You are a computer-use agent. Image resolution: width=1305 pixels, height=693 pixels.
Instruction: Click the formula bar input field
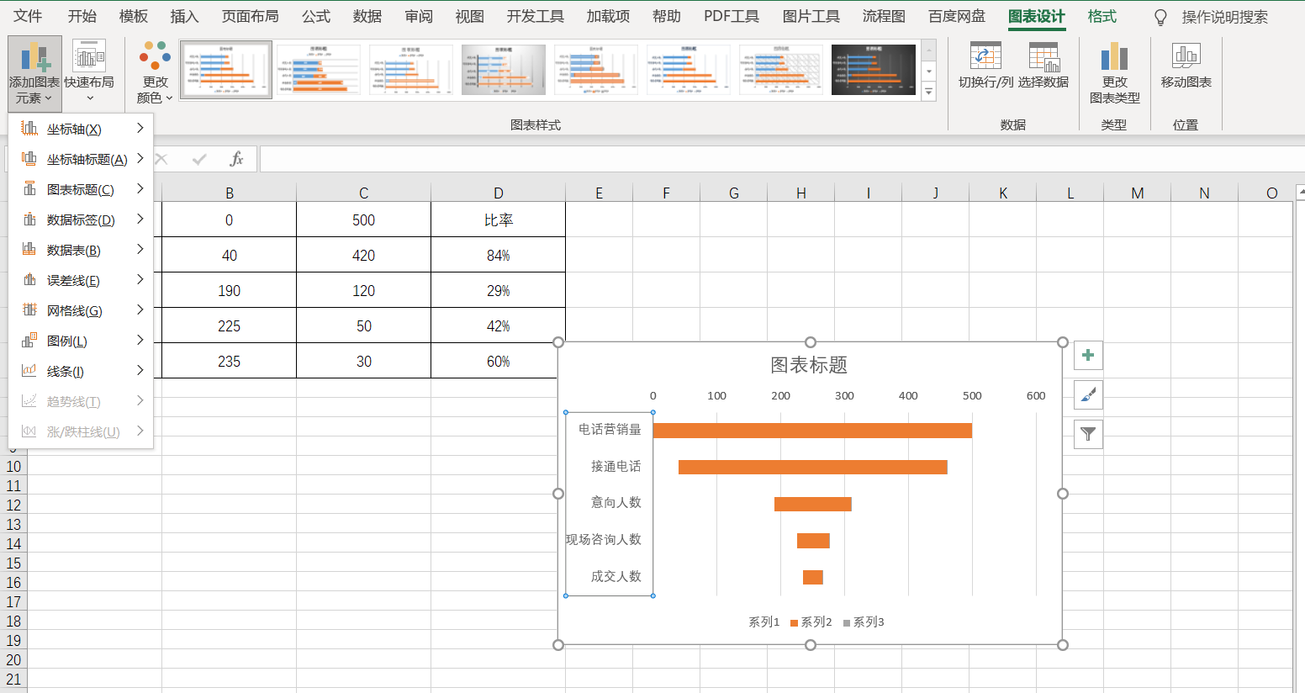[x=782, y=159]
